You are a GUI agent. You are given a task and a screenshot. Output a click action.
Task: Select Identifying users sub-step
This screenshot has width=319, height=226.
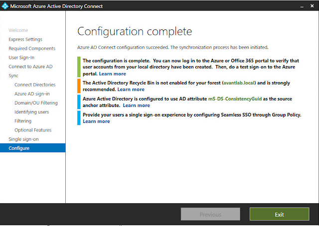point(31,112)
